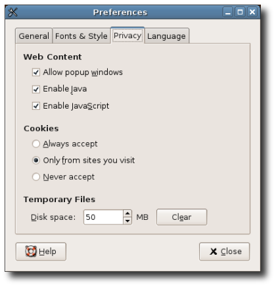Clear temporary files with Clear button
Image resolution: width=276 pixels, height=287 pixels.
click(x=181, y=217)
